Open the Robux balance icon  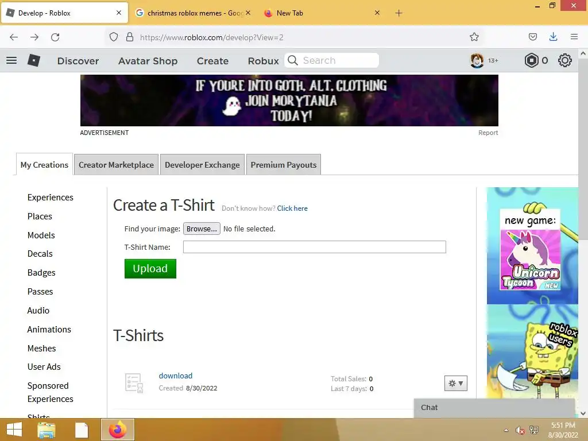531,60
